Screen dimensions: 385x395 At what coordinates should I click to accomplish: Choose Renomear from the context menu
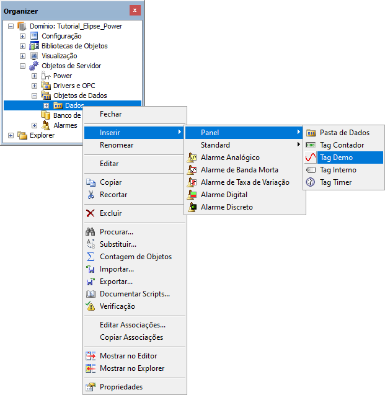[x=117, y=145]
